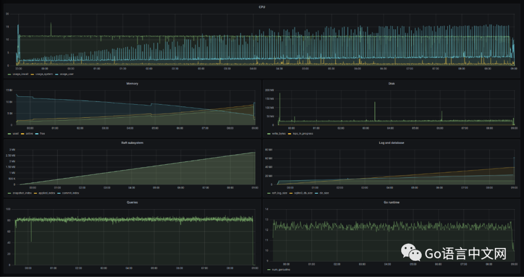Open the Disk panel title menu
The height and width of the screenshot is (277, 524).
[x=391, y=83]
